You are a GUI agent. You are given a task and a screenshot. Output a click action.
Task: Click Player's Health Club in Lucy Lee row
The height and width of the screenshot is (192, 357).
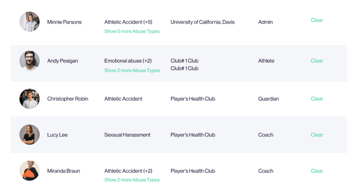(x=193, y=135)
